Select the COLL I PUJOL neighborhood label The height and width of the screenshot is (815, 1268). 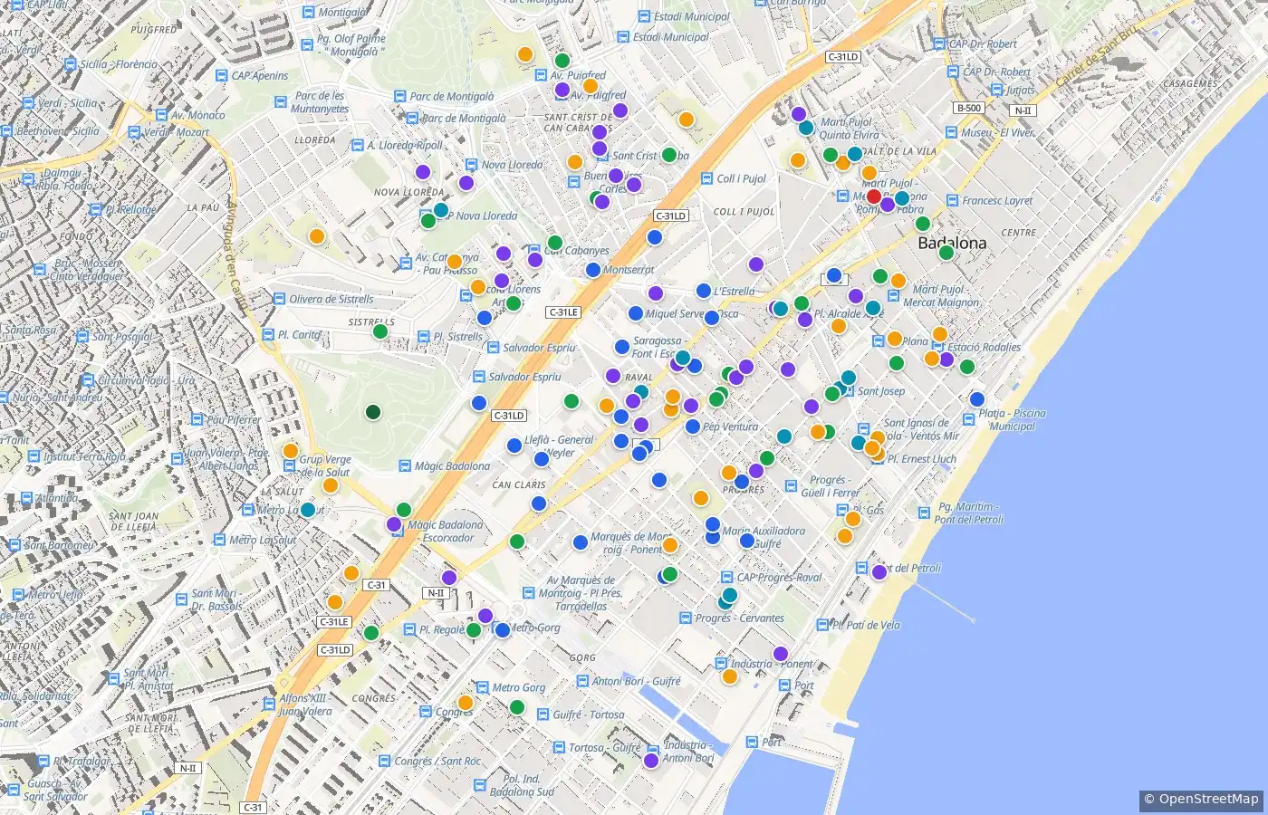pos(744,212)
